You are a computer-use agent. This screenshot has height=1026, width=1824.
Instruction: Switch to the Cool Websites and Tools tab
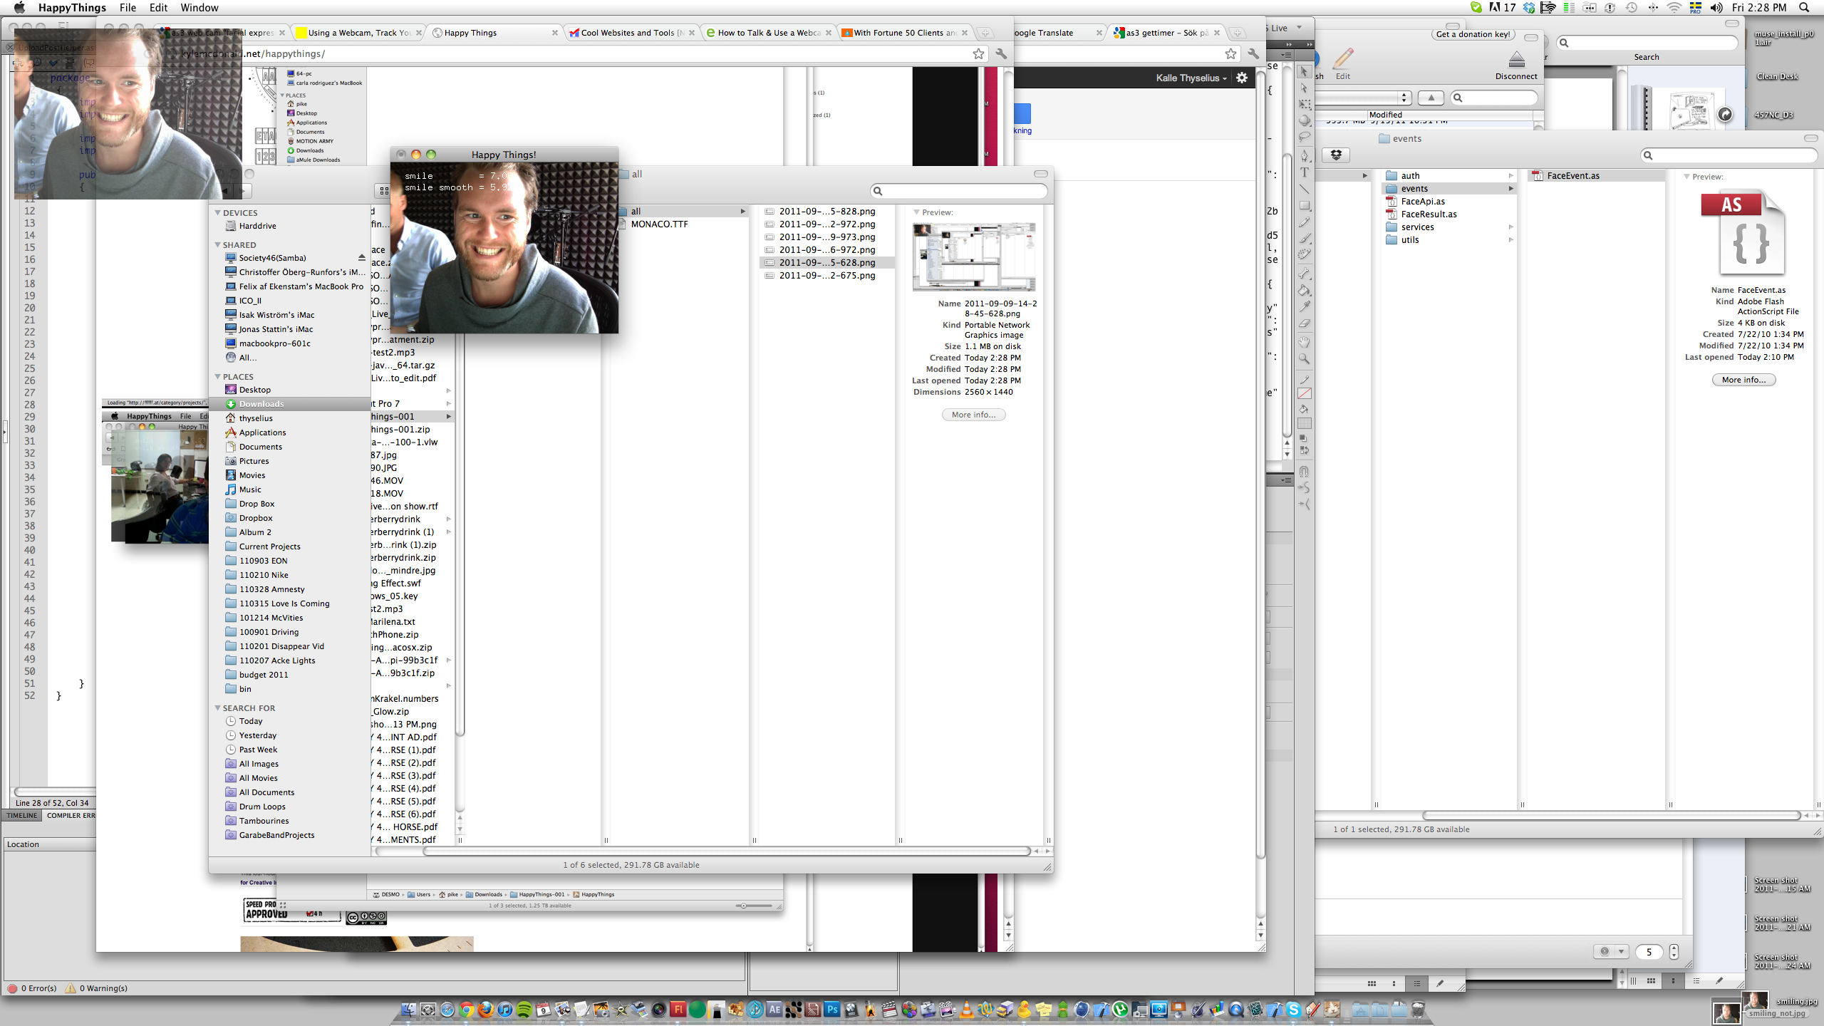click(x=631, y=33)
